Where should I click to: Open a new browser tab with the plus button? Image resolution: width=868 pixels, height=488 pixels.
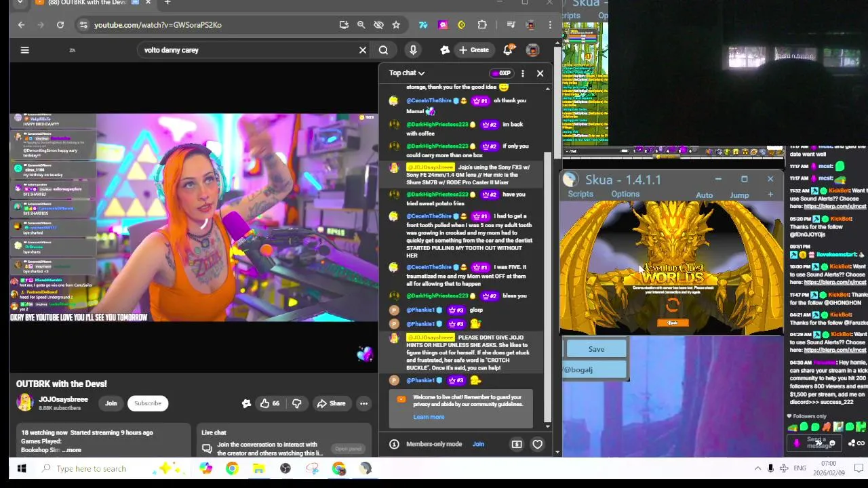[167, 3]
